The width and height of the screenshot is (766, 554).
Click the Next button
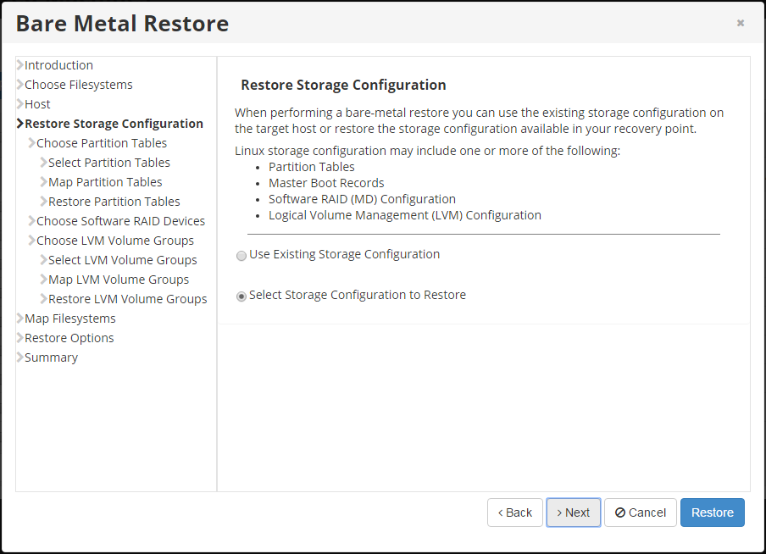coord(574,512)
